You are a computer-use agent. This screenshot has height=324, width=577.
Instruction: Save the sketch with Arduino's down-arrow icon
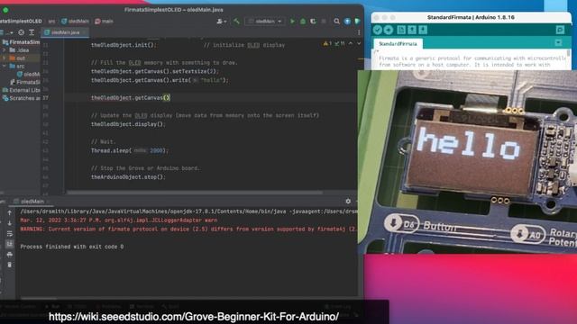point(423,30)
